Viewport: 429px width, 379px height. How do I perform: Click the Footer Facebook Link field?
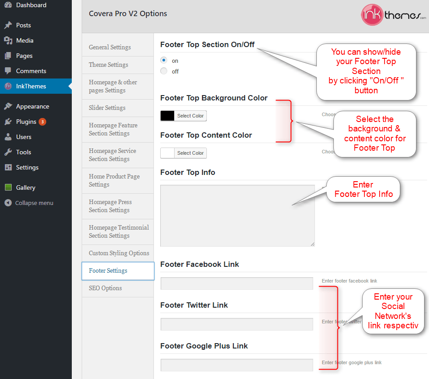236,283
